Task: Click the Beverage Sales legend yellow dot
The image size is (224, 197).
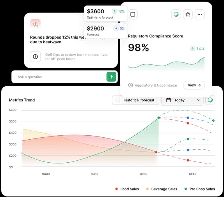Action: [148, 189]
